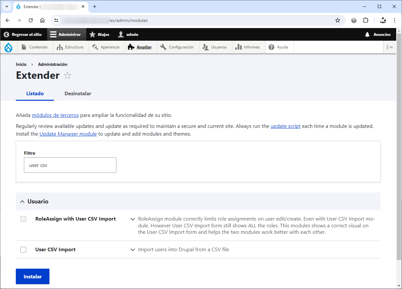Reload the page with refresh icon
This screenshot has height=289, width=402.
tap(31, 20)
